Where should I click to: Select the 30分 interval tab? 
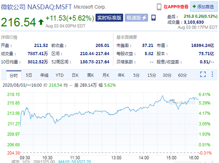pos(167,75)
